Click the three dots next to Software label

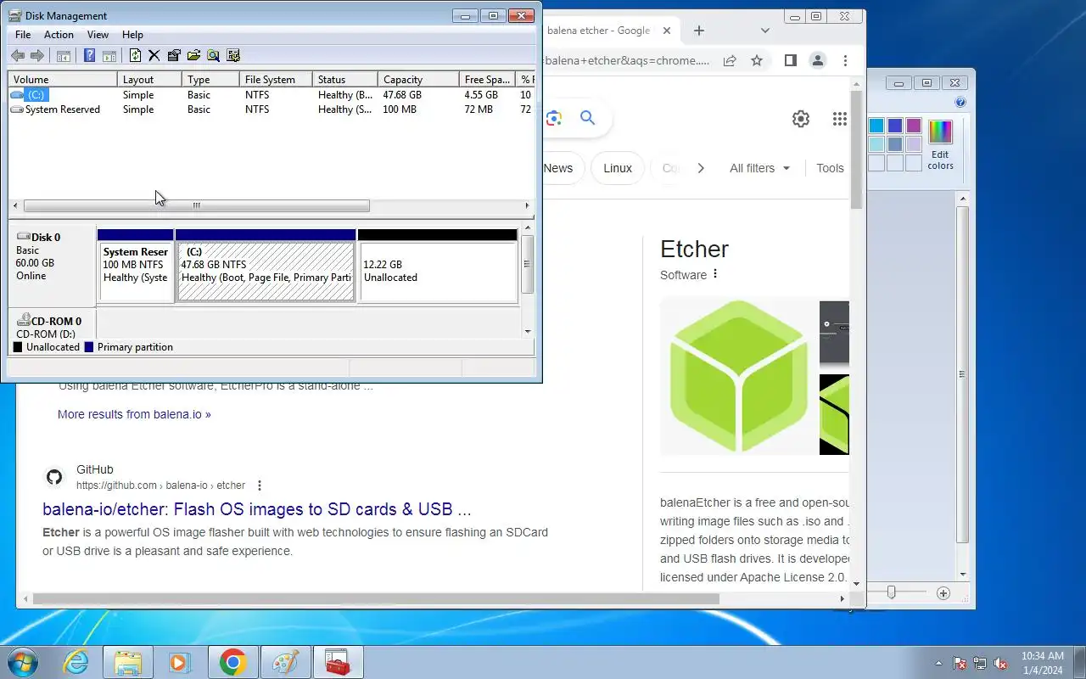pos(715,274)
